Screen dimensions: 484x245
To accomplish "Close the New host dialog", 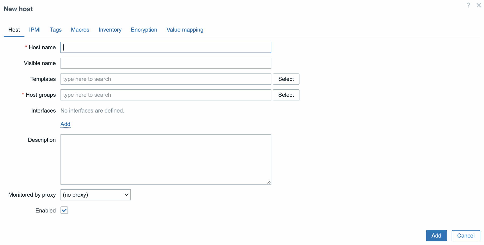I will pyautogui.click(x=479, y=5).
